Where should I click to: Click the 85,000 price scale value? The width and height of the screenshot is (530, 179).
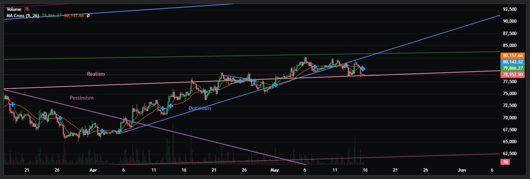point(510,45)
